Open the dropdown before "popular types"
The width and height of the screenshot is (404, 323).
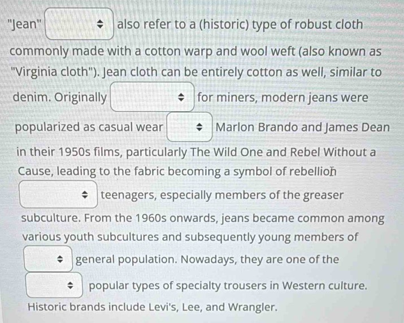coord(54,286)
